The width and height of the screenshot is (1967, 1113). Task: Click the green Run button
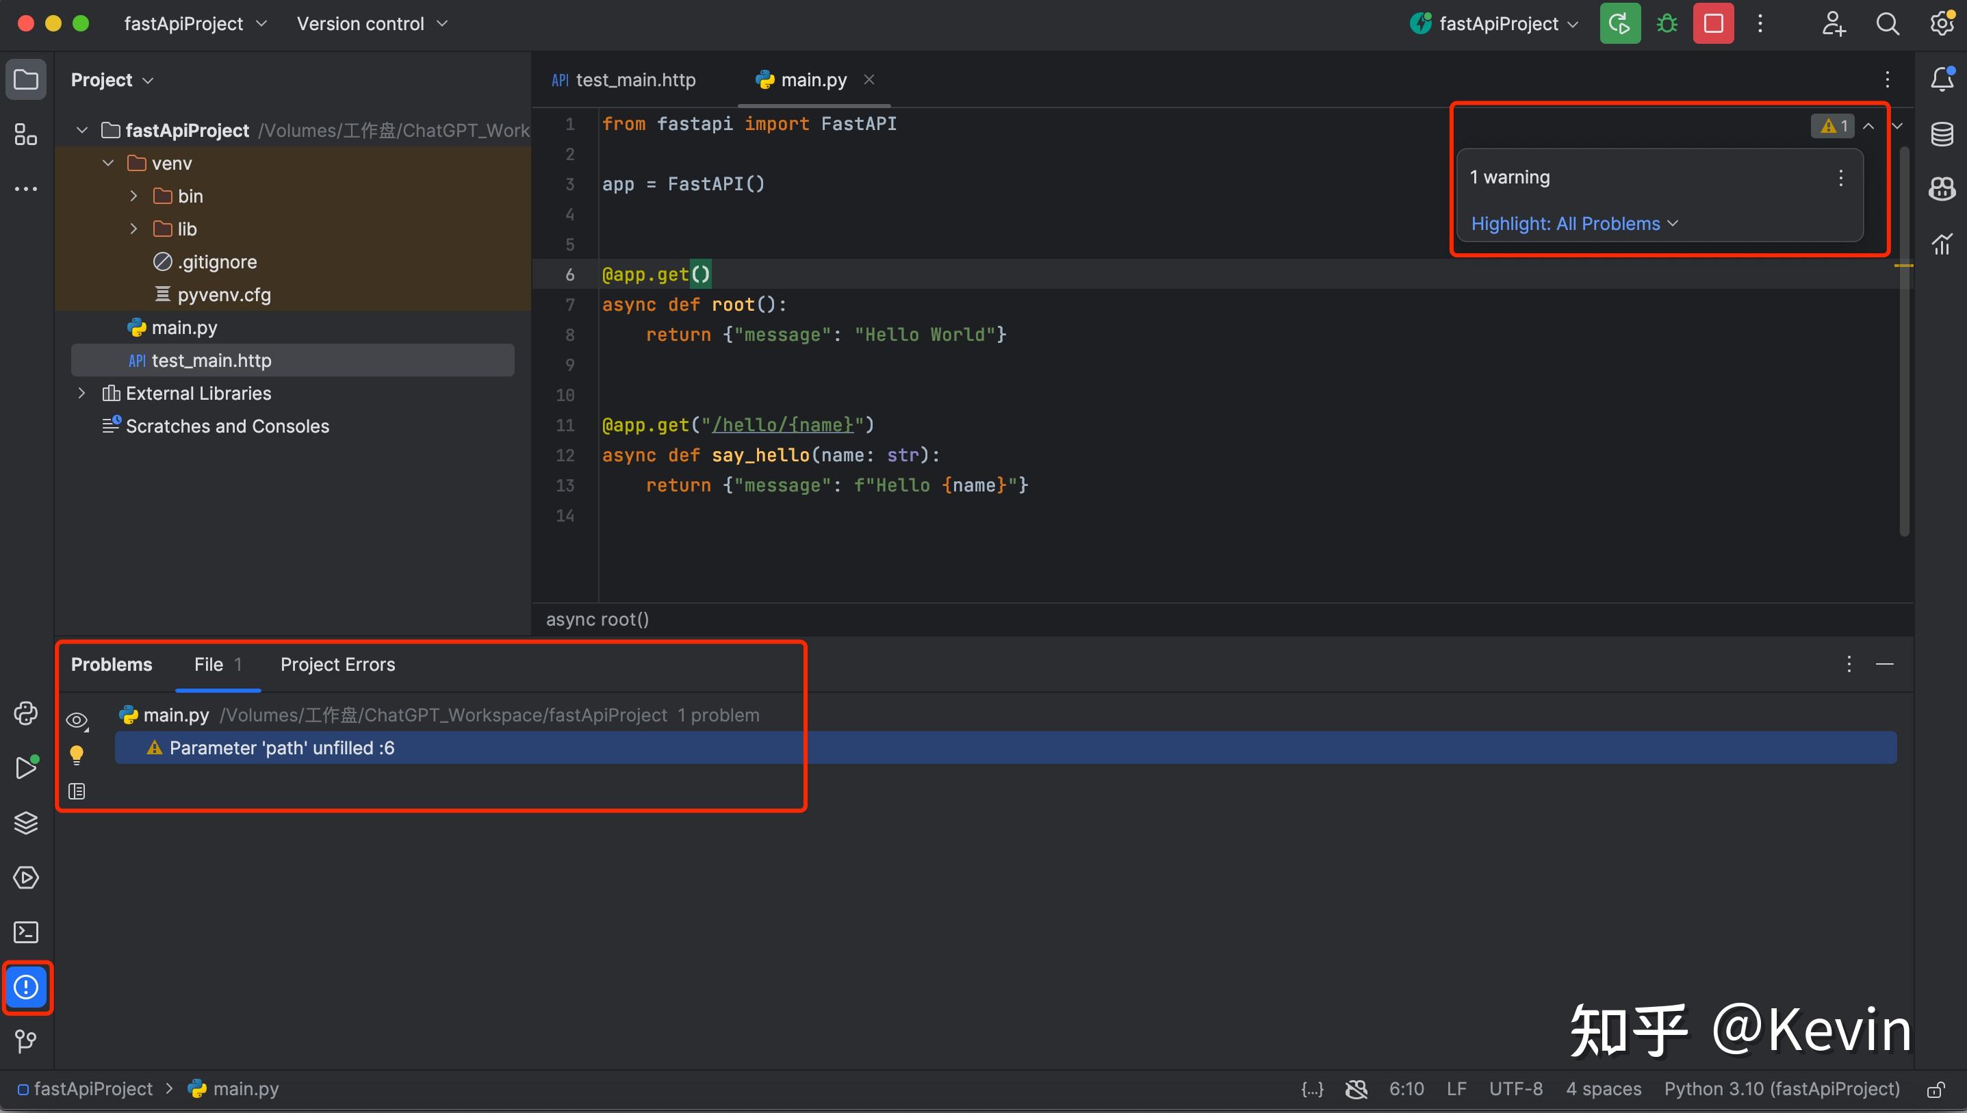click(1619, 23)
